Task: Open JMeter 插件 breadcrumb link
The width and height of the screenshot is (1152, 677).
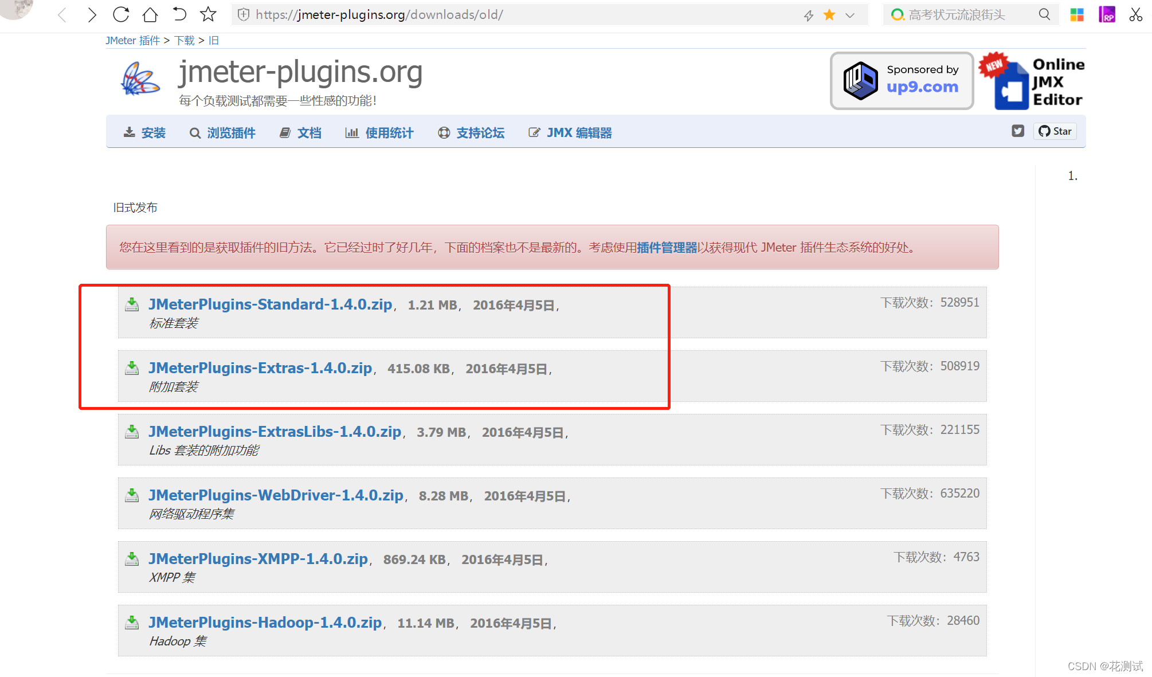Action: pos(133,40)
